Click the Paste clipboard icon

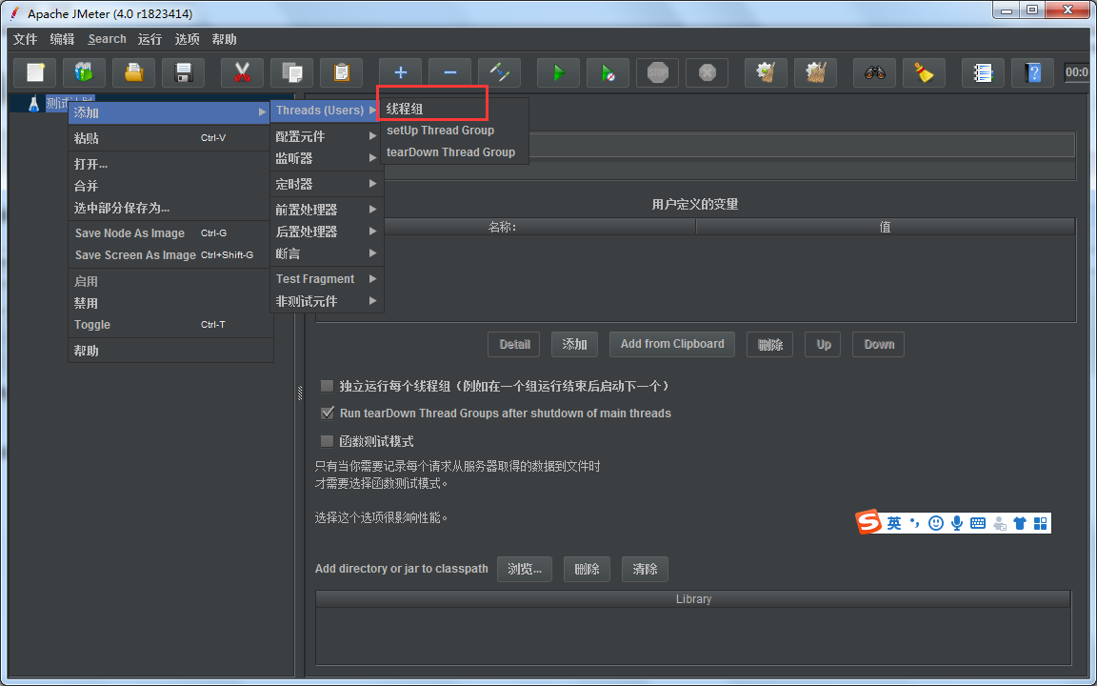(x=342, y=72)
